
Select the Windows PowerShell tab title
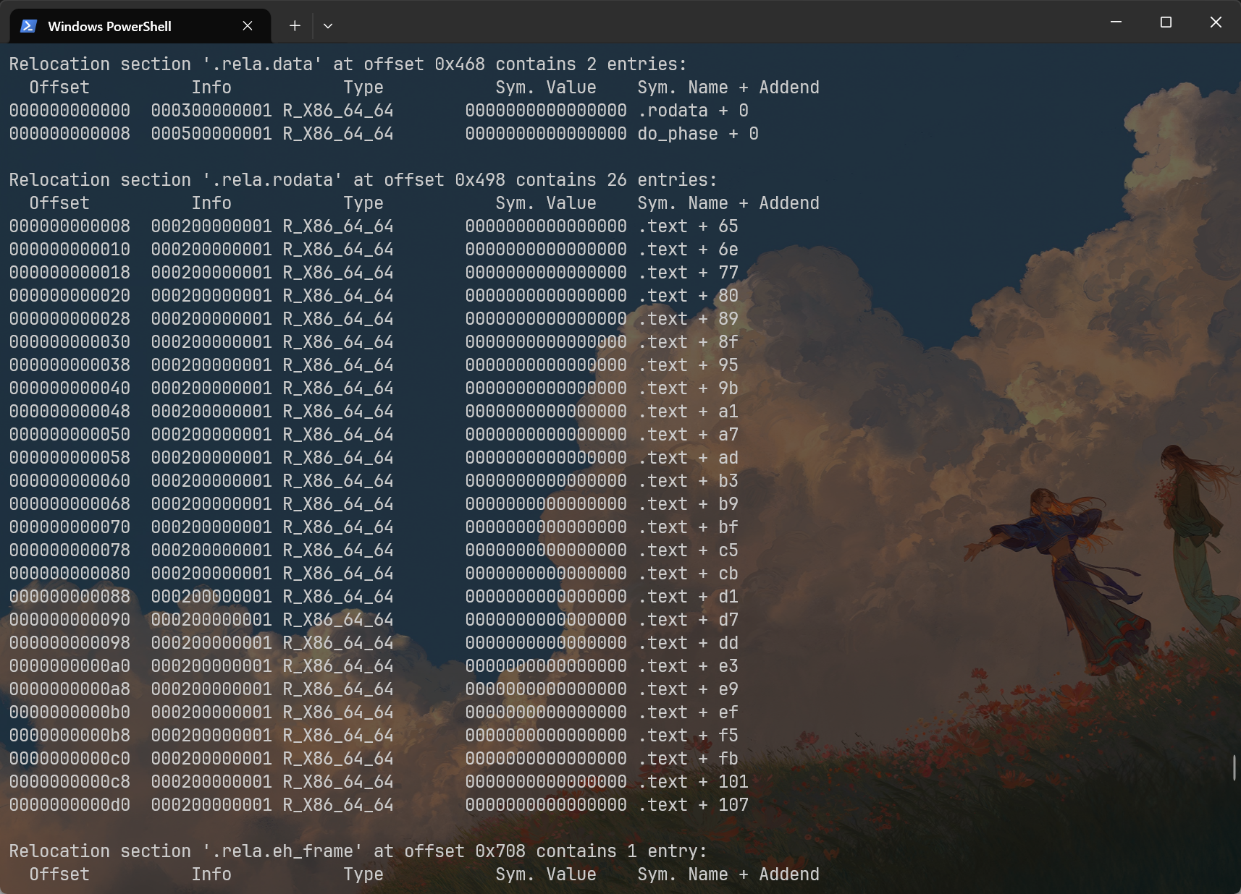[x=109, y=26]
